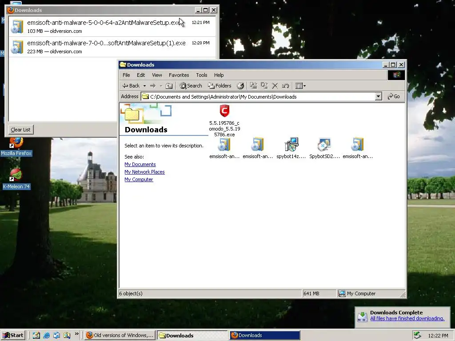The image size is (455, 341).
Task: Open the Search pane in Explorer
Action: [191, 86]
